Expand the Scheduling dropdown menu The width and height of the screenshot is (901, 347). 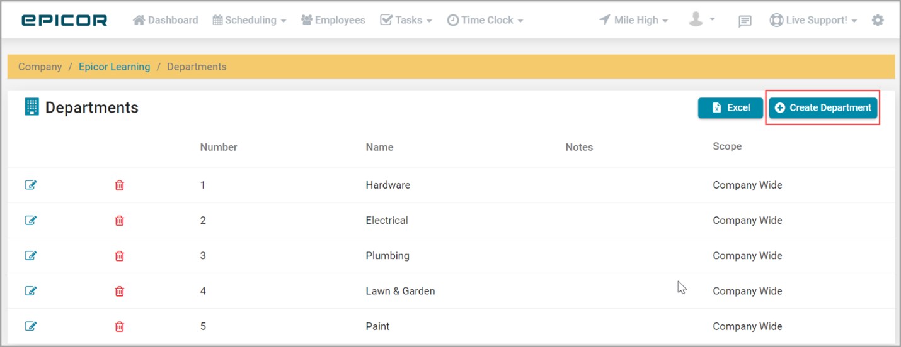coord(250,20)
